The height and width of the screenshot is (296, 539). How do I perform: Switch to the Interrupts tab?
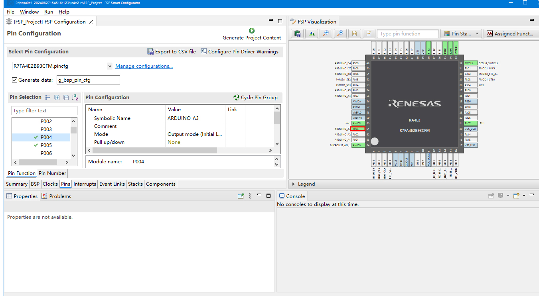(85, 184)
